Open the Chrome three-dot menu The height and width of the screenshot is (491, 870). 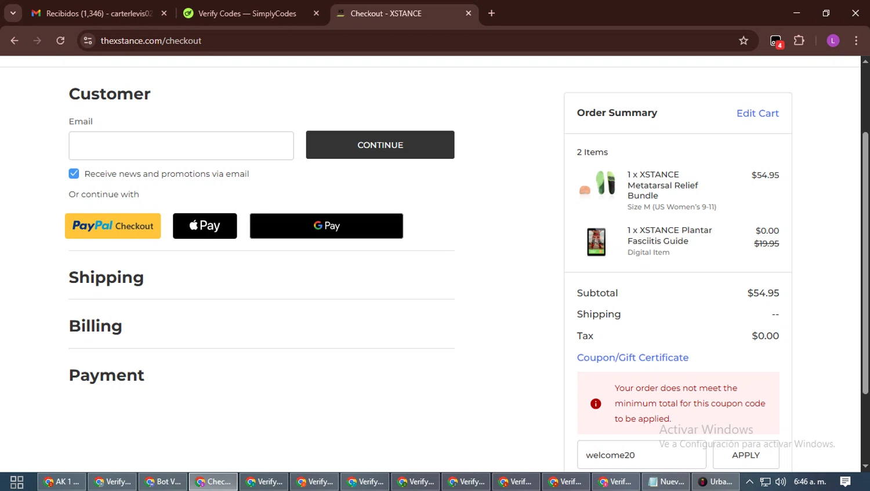[x=856, y=41]
